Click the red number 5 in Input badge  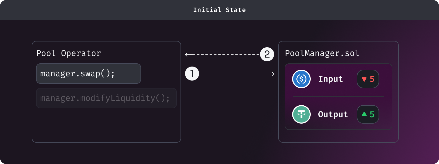tap(372, 79)
